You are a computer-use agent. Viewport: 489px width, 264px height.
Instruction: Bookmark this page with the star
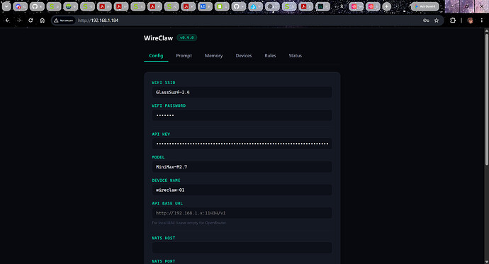[x=437, y=21]
